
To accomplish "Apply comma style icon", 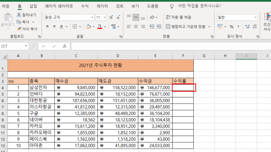I will [x=238, y=27].
